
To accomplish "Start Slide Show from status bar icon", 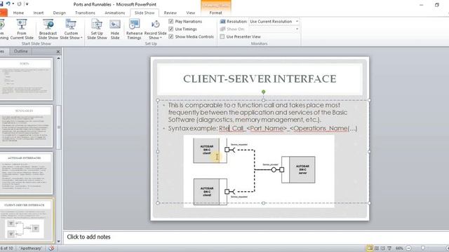I will (x=389, y=248).
